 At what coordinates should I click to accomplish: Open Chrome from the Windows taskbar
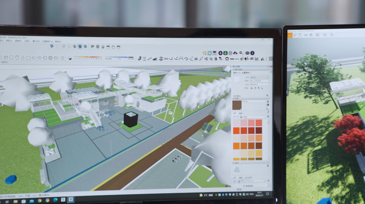(x=40, y=200)
